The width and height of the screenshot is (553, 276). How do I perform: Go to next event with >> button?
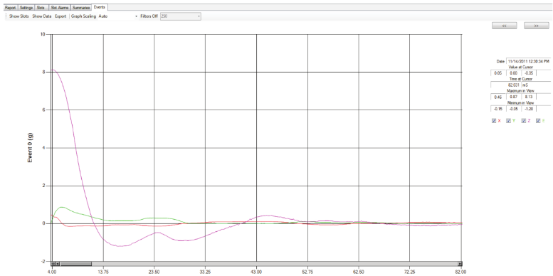(x=537, y=26)
